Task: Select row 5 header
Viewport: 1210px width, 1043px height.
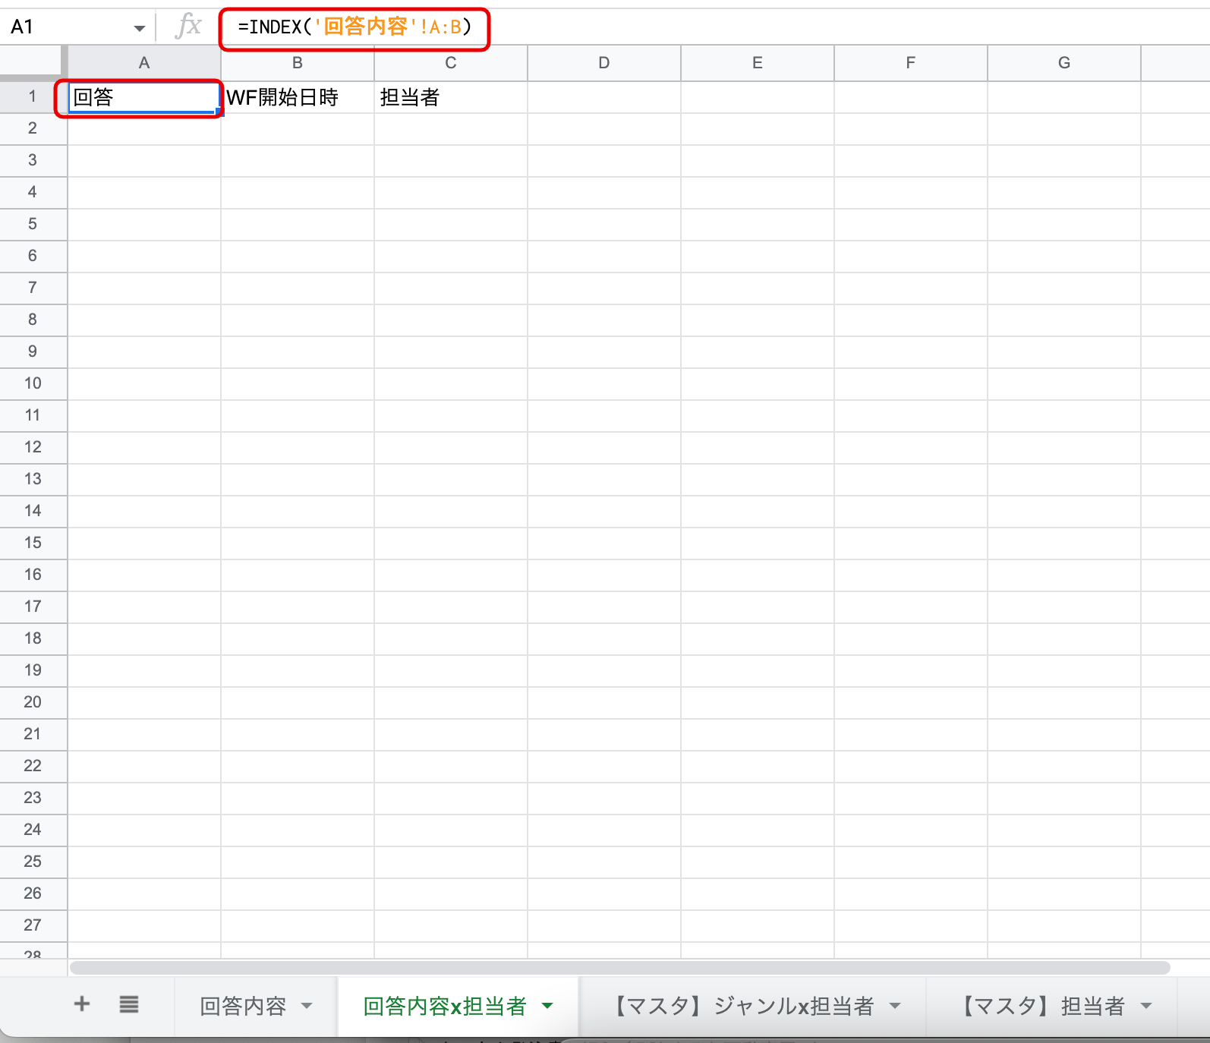Action: [x=33, y=224]
